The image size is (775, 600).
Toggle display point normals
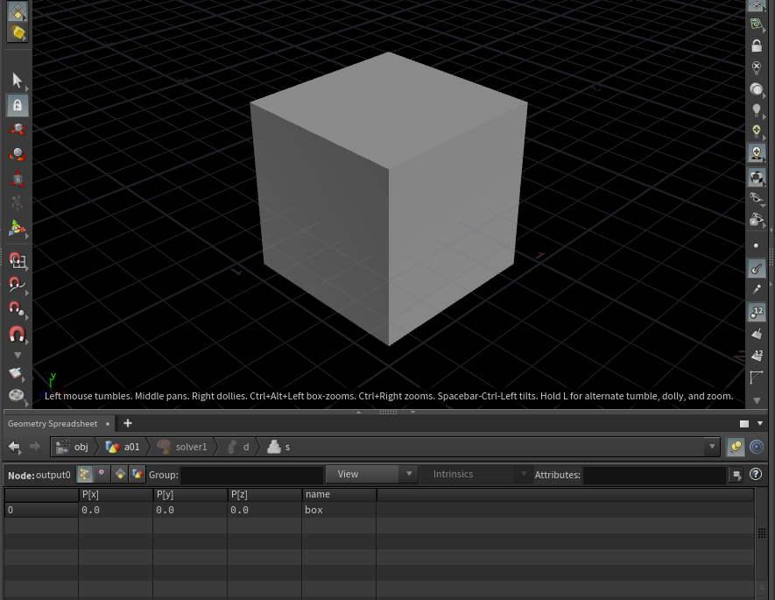point(757,268)
